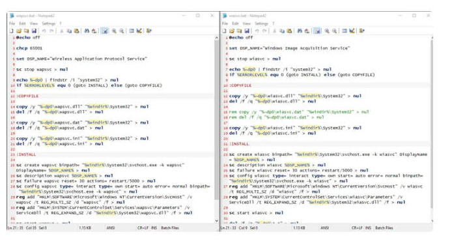This screenshot has height=243, width=450.
Task: Click the Exit icon in wapsvc.bat toolbar
Action: (149, 31)
